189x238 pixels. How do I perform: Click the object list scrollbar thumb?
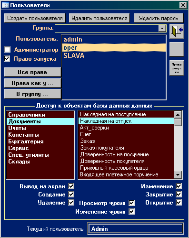click(x=178, y=122)
